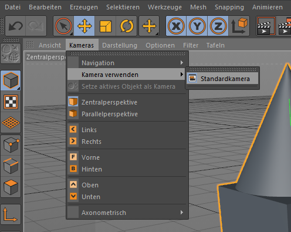The width and height of the screenshot is (291, 232).
Task: Open the Animieren menu
Action: (x=268, y=7)
